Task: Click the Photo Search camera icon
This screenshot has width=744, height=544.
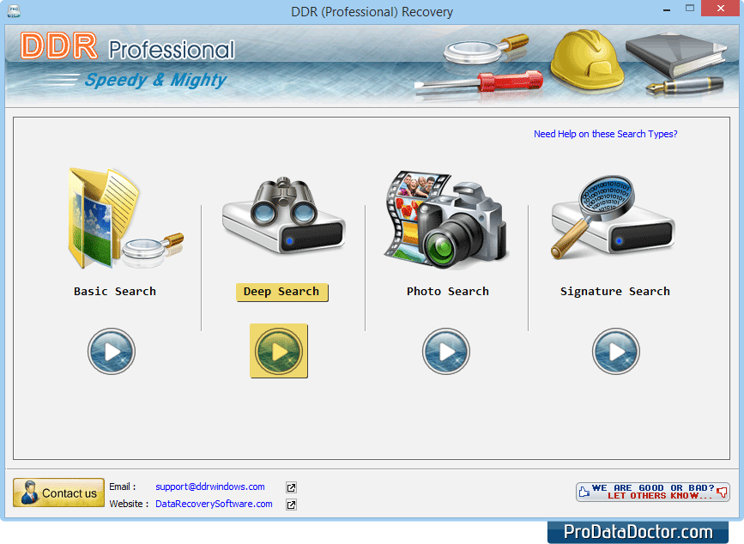Action: coord(446,220)
